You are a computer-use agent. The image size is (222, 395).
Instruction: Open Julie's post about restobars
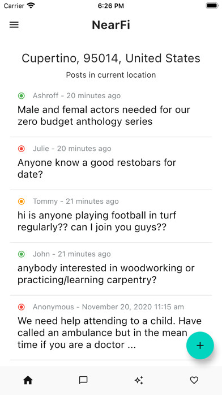[x=111, y=163]
